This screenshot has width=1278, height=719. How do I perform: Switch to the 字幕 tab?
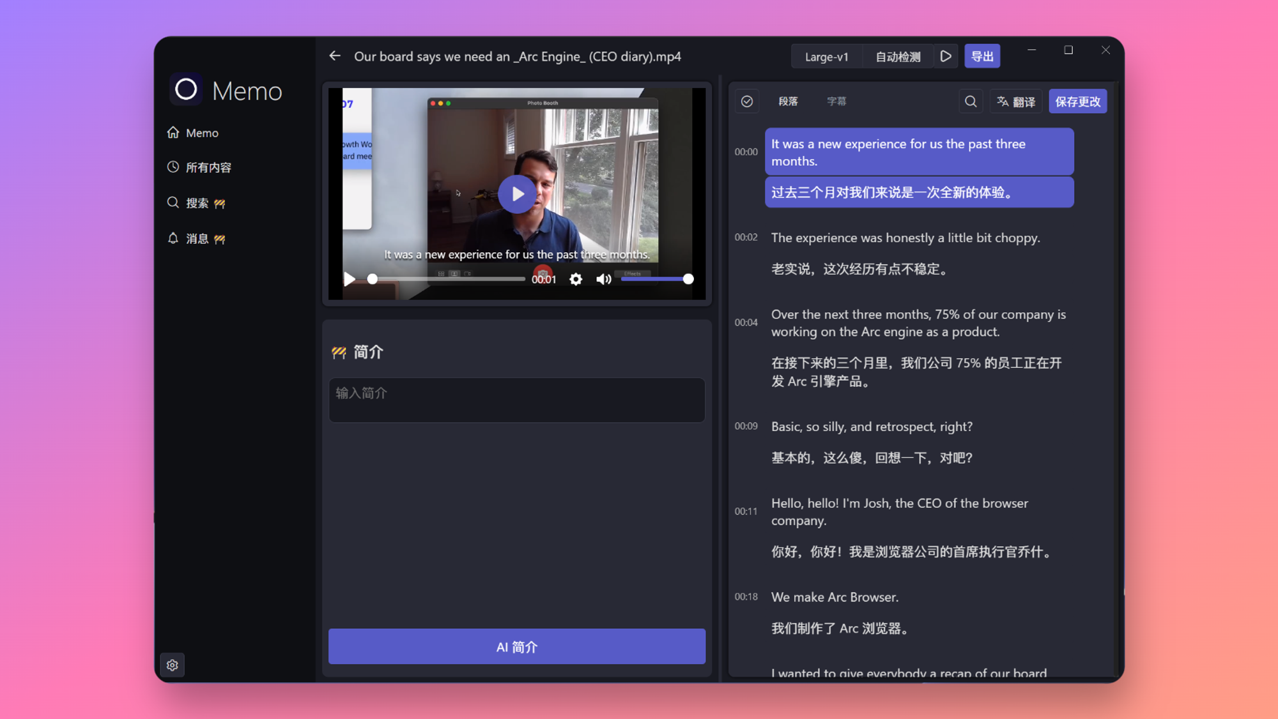point(836,102)
